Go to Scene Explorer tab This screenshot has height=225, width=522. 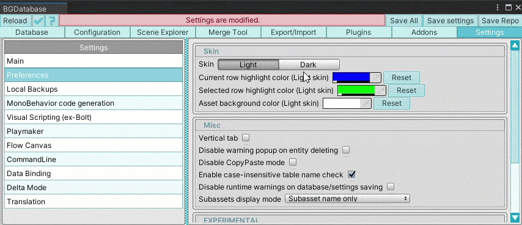pos(163,32)
